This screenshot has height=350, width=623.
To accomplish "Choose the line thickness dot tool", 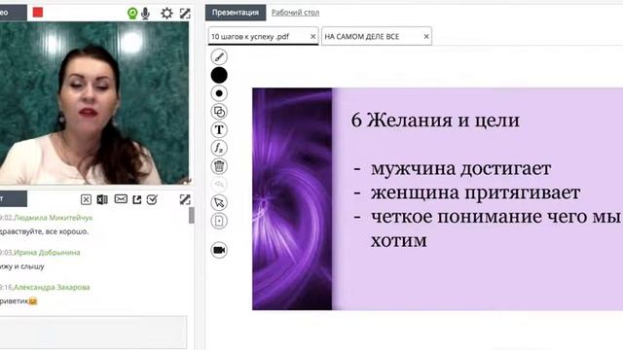I will coord(219,93).
